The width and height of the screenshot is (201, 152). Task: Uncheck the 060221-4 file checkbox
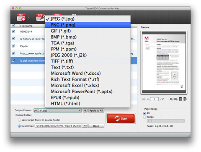pos(13,31)
